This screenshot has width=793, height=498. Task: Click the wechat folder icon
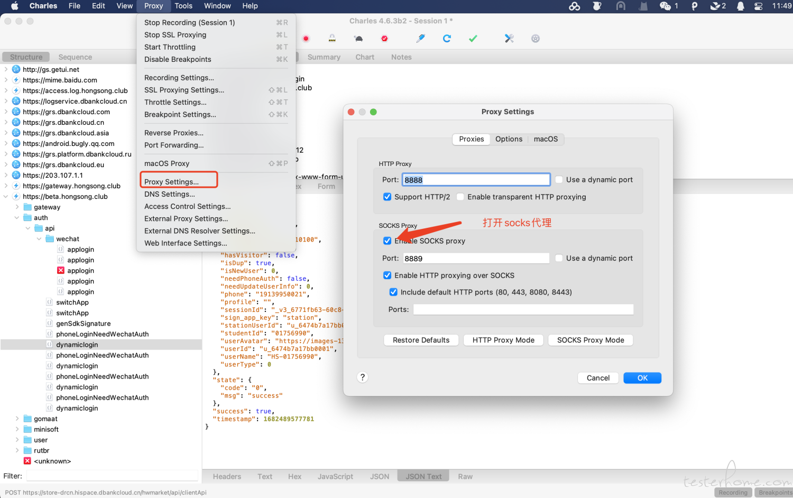(x=50, y=238)
